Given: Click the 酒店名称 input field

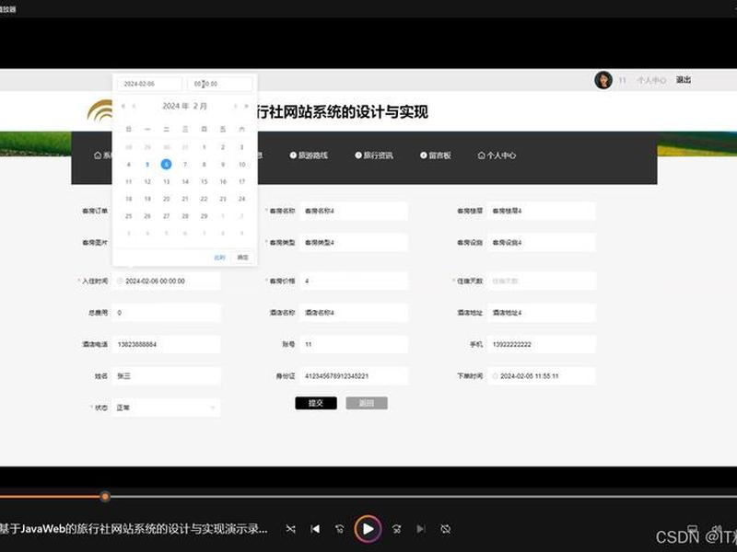Looking at the screenshot, I should (x=354, y=313).
